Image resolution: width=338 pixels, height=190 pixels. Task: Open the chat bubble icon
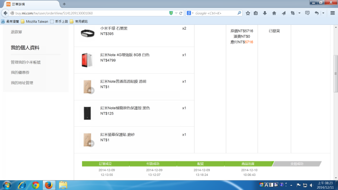307,13
